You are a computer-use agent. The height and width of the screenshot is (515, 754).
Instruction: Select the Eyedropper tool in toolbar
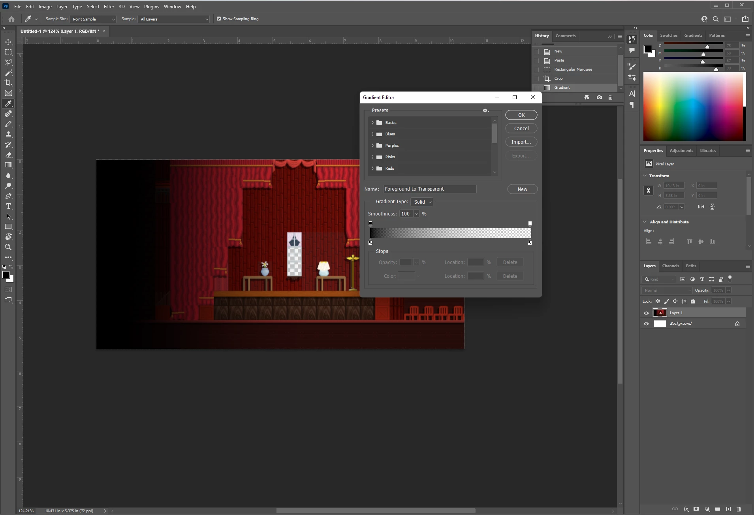[8, 103]
